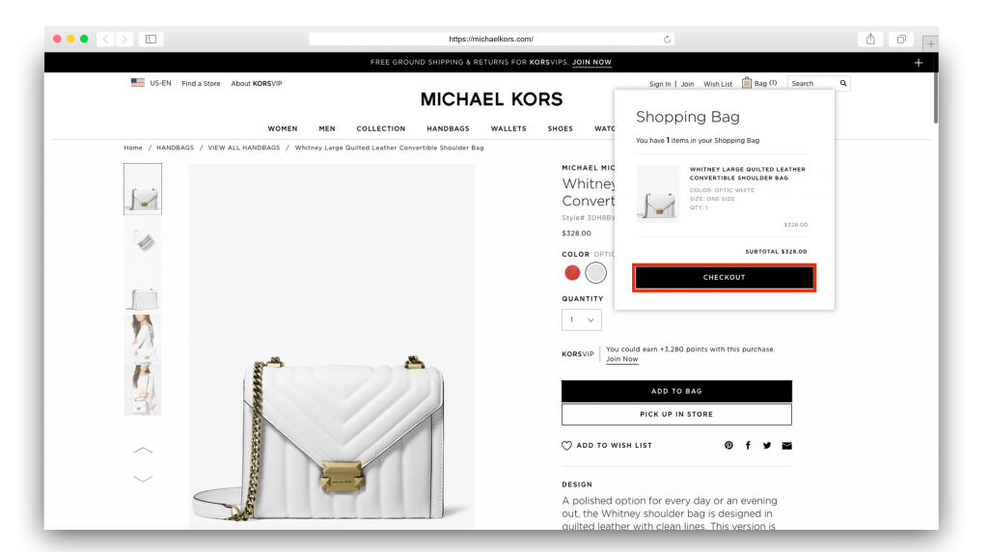Screen dimensions: 988x552
Task: Click the browser share icon
Action: coord(870,39)
